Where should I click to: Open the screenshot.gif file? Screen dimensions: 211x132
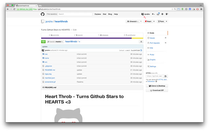tap(50, 82)
